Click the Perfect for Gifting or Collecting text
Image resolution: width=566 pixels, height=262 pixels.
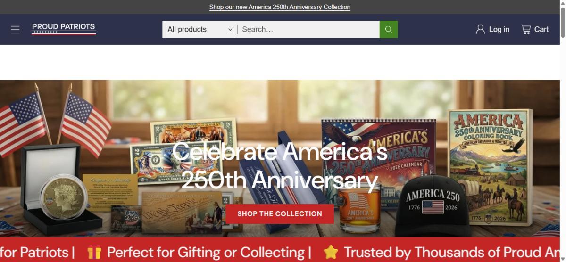click(x=209, y=252)
